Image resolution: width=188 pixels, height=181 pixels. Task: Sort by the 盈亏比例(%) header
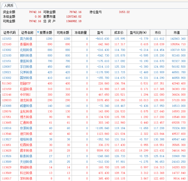(x=138, y=33)
